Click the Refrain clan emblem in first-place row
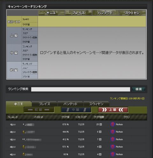 tap(113, 124)
